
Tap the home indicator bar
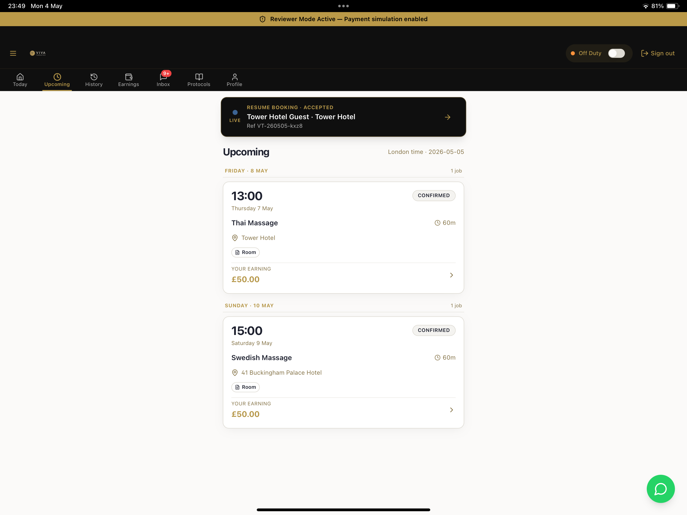click(x=343, y=510)
